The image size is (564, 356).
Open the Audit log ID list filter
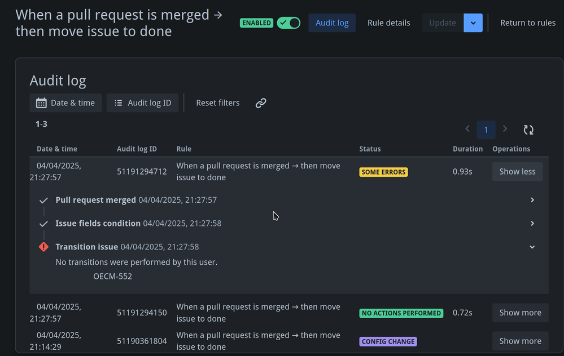point(142,103)
